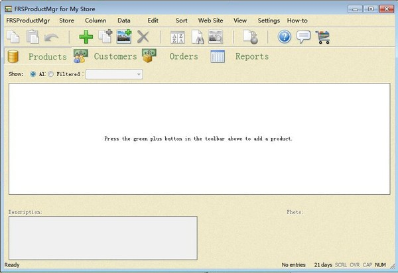The image size is (398, 273).
Task: Click the A-Z sort toolbar icon
Action: [x=178, y=37]
